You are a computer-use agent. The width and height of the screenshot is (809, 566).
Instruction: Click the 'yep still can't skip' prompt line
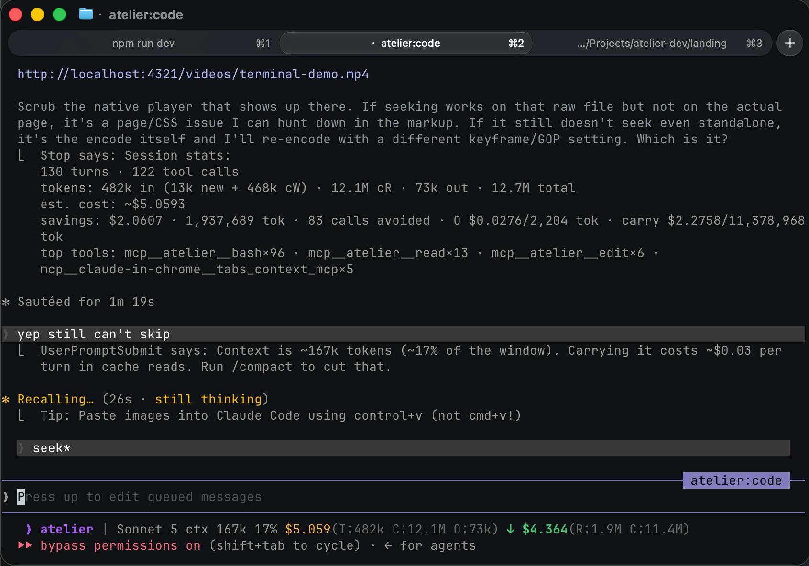(404, 334)
